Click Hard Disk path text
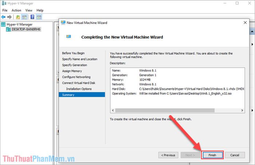This screenshot has width=255, height=165. tap(192, 89)
